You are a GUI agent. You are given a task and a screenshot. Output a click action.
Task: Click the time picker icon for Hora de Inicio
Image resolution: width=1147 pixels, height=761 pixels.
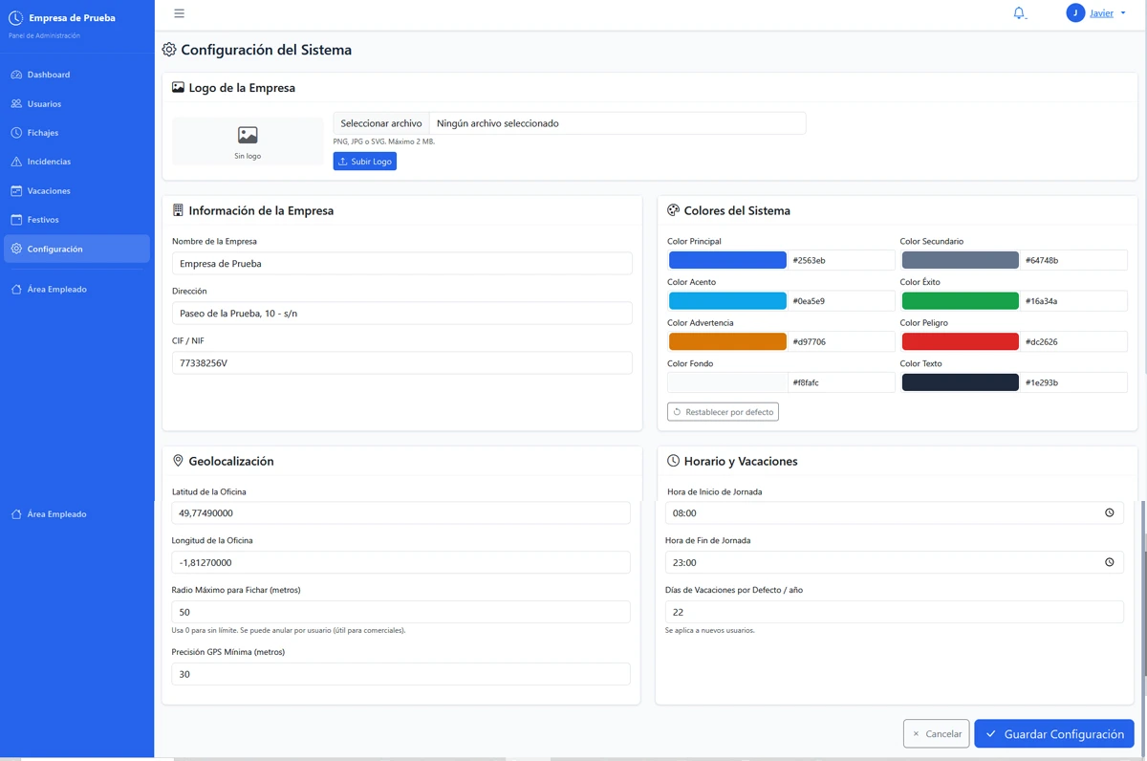click(x=1110, y=513)
